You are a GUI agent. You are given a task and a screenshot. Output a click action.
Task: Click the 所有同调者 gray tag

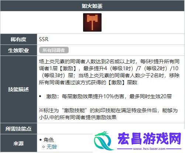(x=54, y=50)
